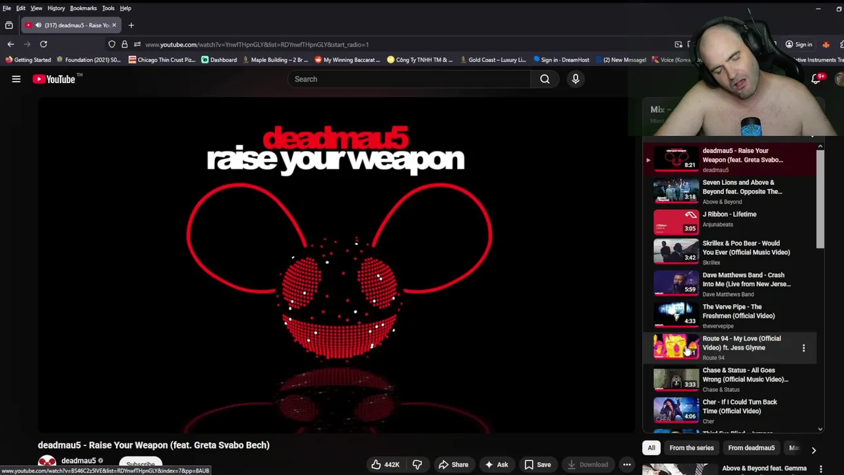Like the video with thumbs up

(385, 464)
